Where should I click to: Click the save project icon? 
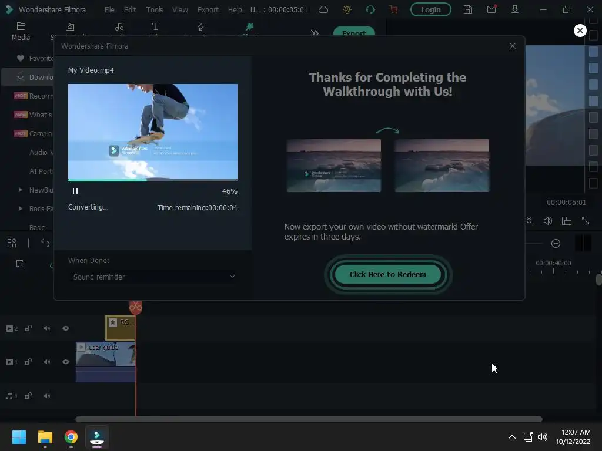tap(467, 9)
